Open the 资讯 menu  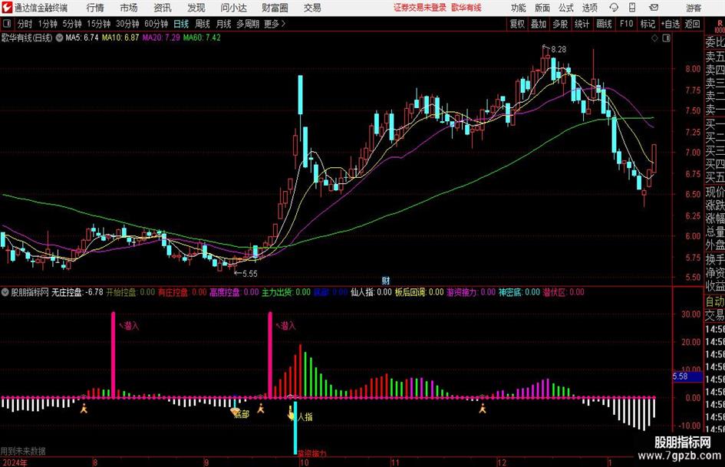[x=163, y=8]
